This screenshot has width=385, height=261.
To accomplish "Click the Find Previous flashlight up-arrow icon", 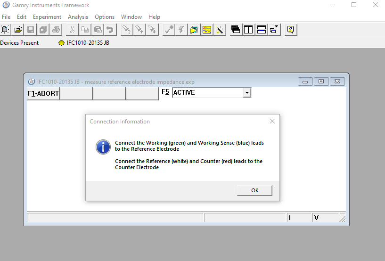I will click(139, 30).
